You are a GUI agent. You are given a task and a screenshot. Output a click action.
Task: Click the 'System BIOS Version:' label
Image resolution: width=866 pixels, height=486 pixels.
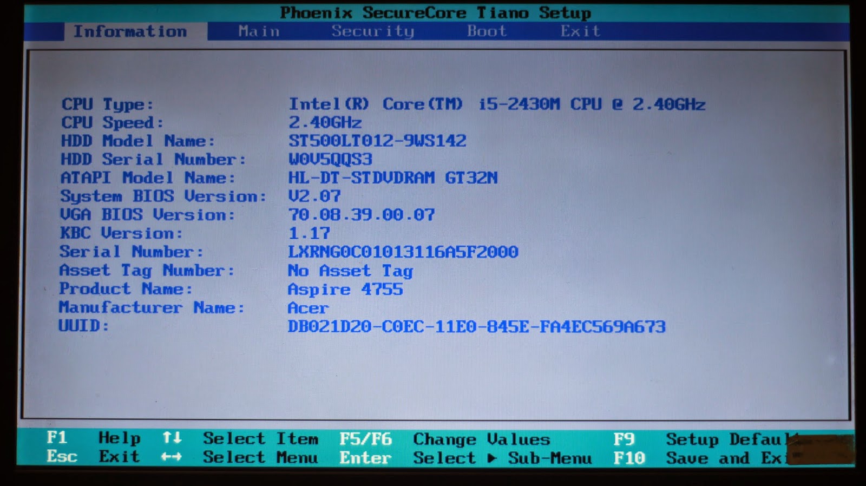(163, 196)
